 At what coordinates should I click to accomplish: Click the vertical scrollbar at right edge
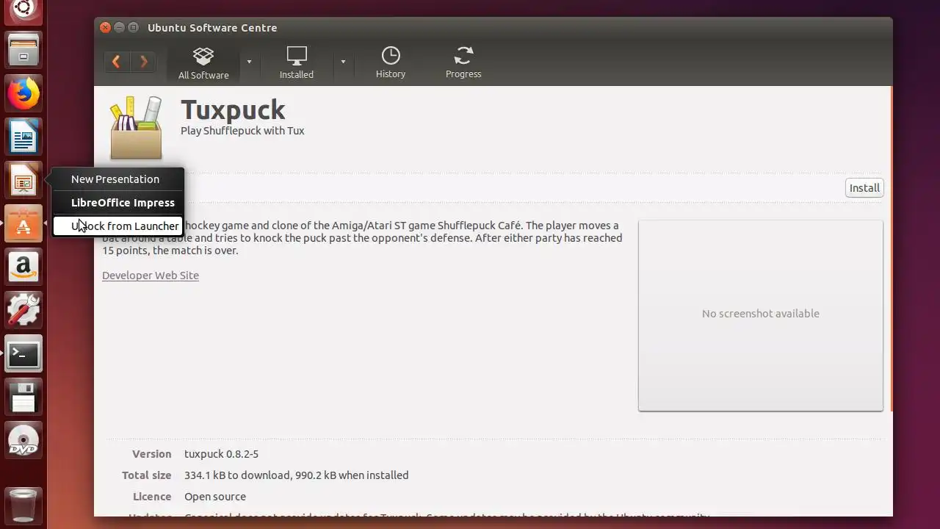pyautogui.click(x=891, y=250)
